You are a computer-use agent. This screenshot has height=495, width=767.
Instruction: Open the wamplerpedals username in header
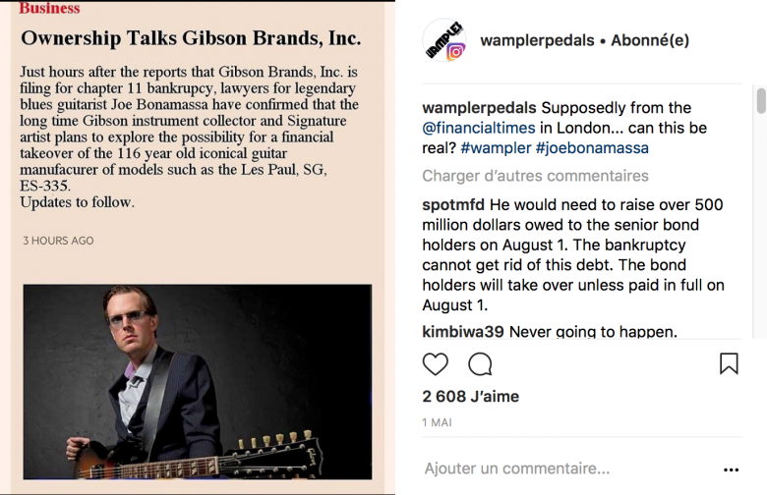(537, 40)
